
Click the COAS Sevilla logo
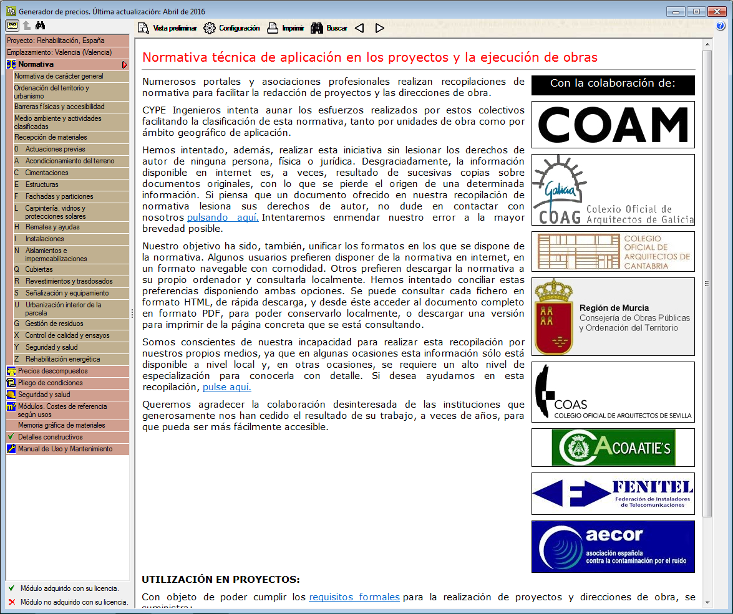point(613,392)
